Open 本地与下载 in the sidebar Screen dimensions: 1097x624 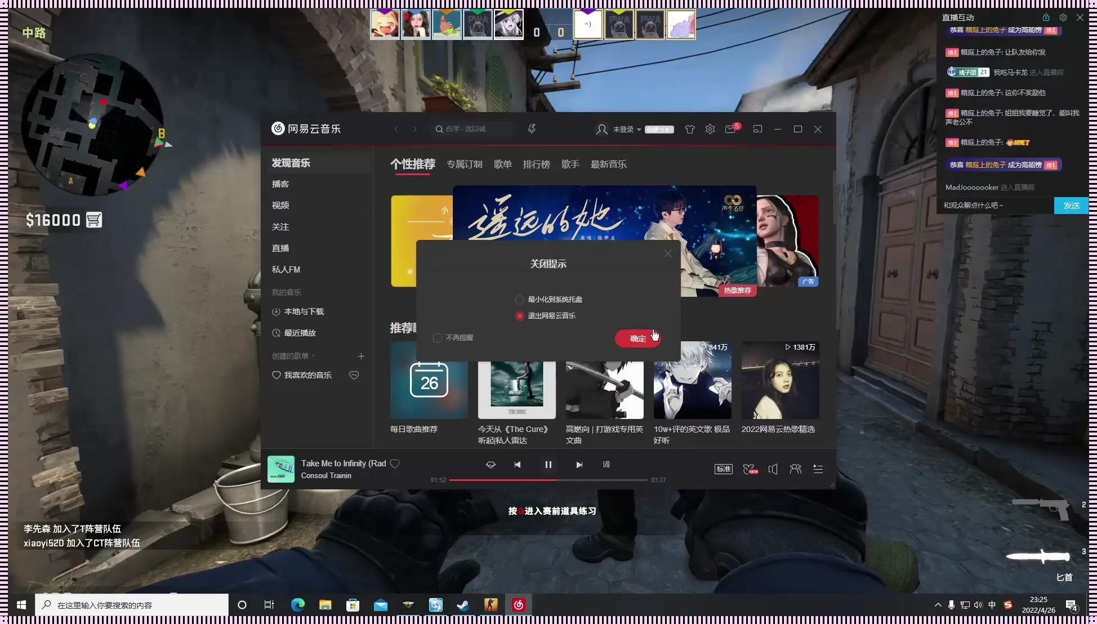(x=298, y=311)
